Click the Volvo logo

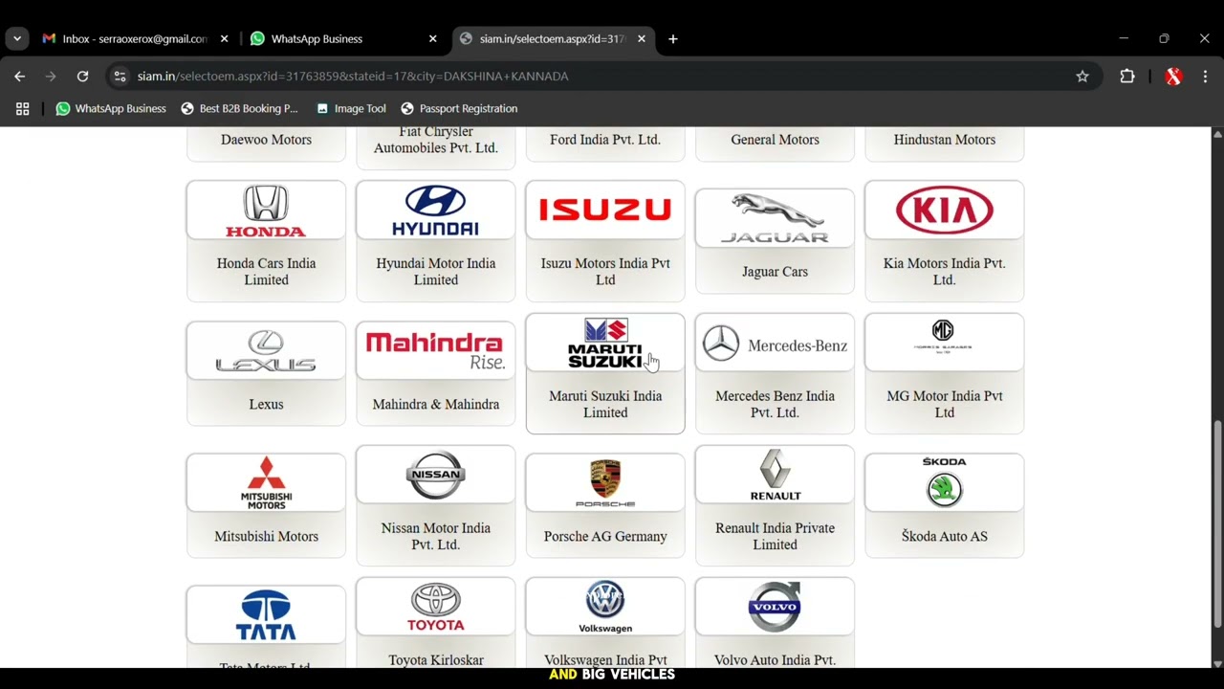click(x=775, y=607)
